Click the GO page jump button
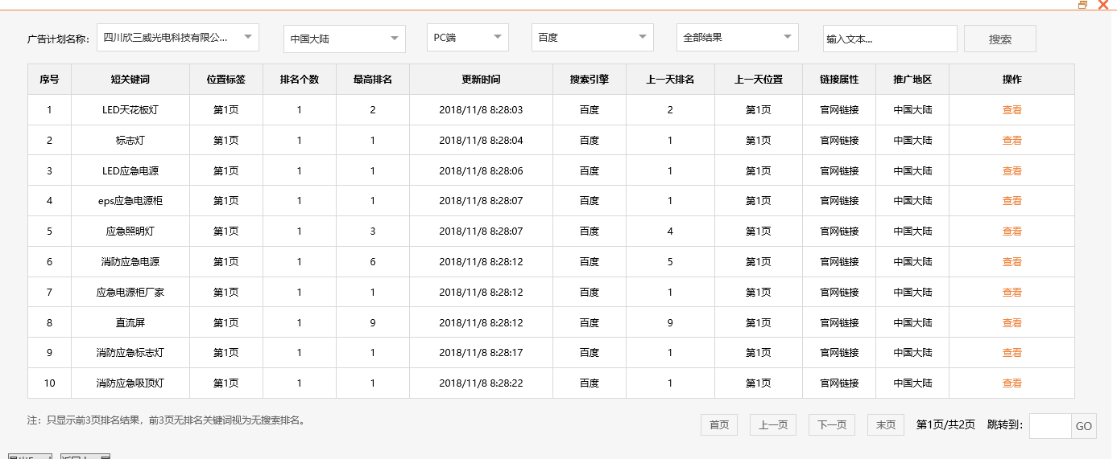 1084,426
